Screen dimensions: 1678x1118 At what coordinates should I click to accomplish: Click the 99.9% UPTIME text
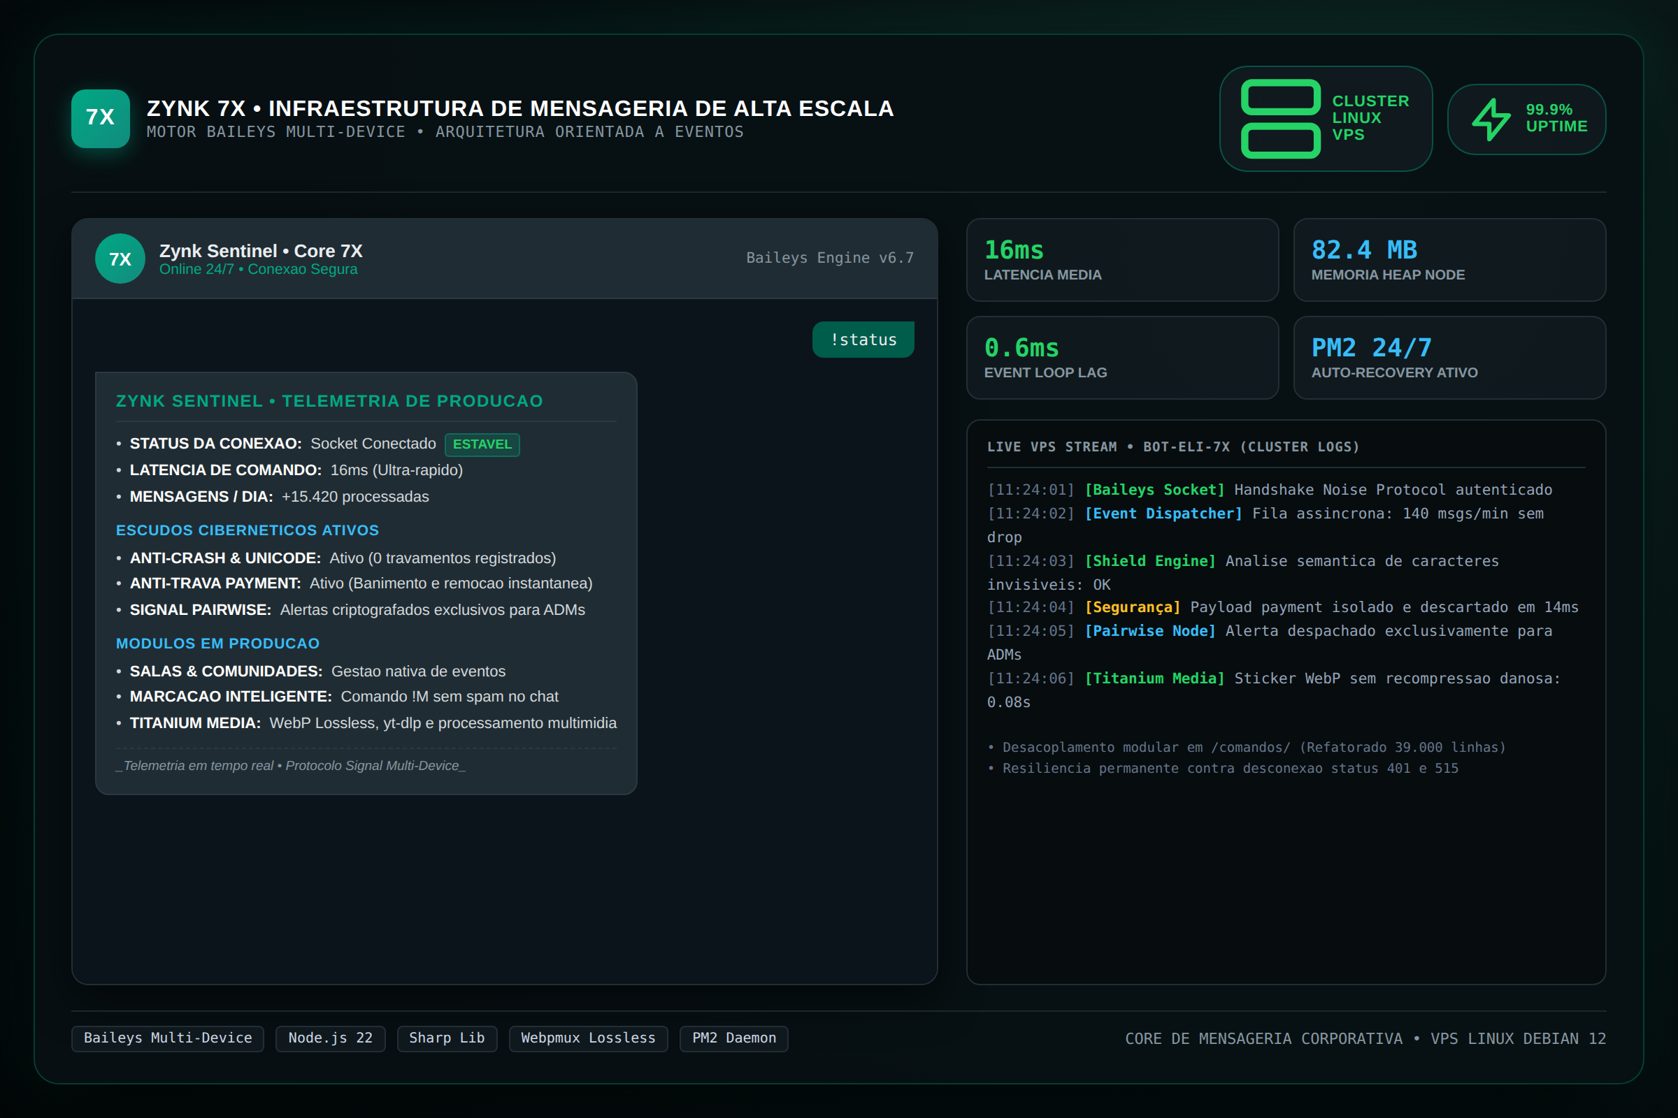(x=1556, y=118)
